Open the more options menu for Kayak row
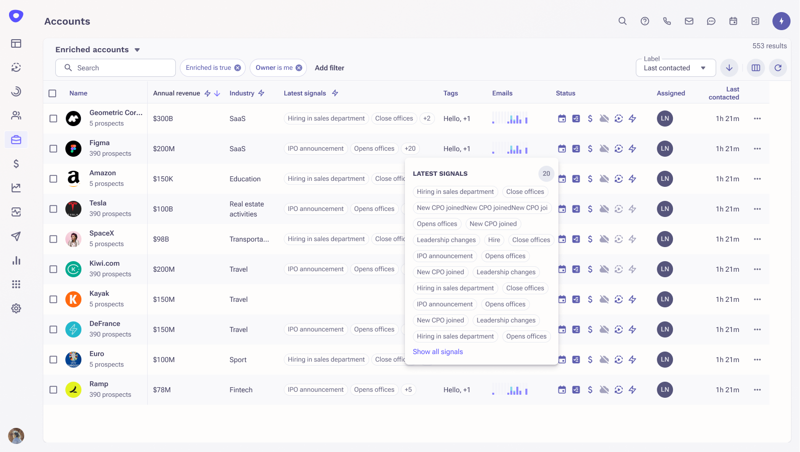Viewport: 800px width, 452px height. click(x=757, y=299)
